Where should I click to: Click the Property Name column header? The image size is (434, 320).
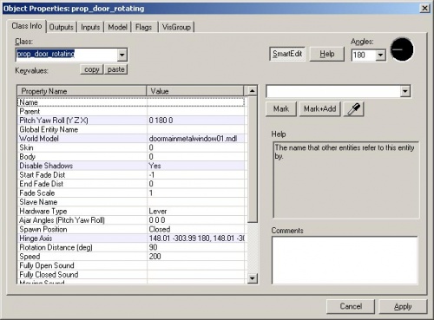click(82, 91)
